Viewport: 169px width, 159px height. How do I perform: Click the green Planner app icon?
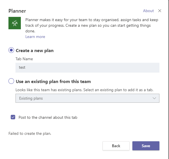[15, 23]
